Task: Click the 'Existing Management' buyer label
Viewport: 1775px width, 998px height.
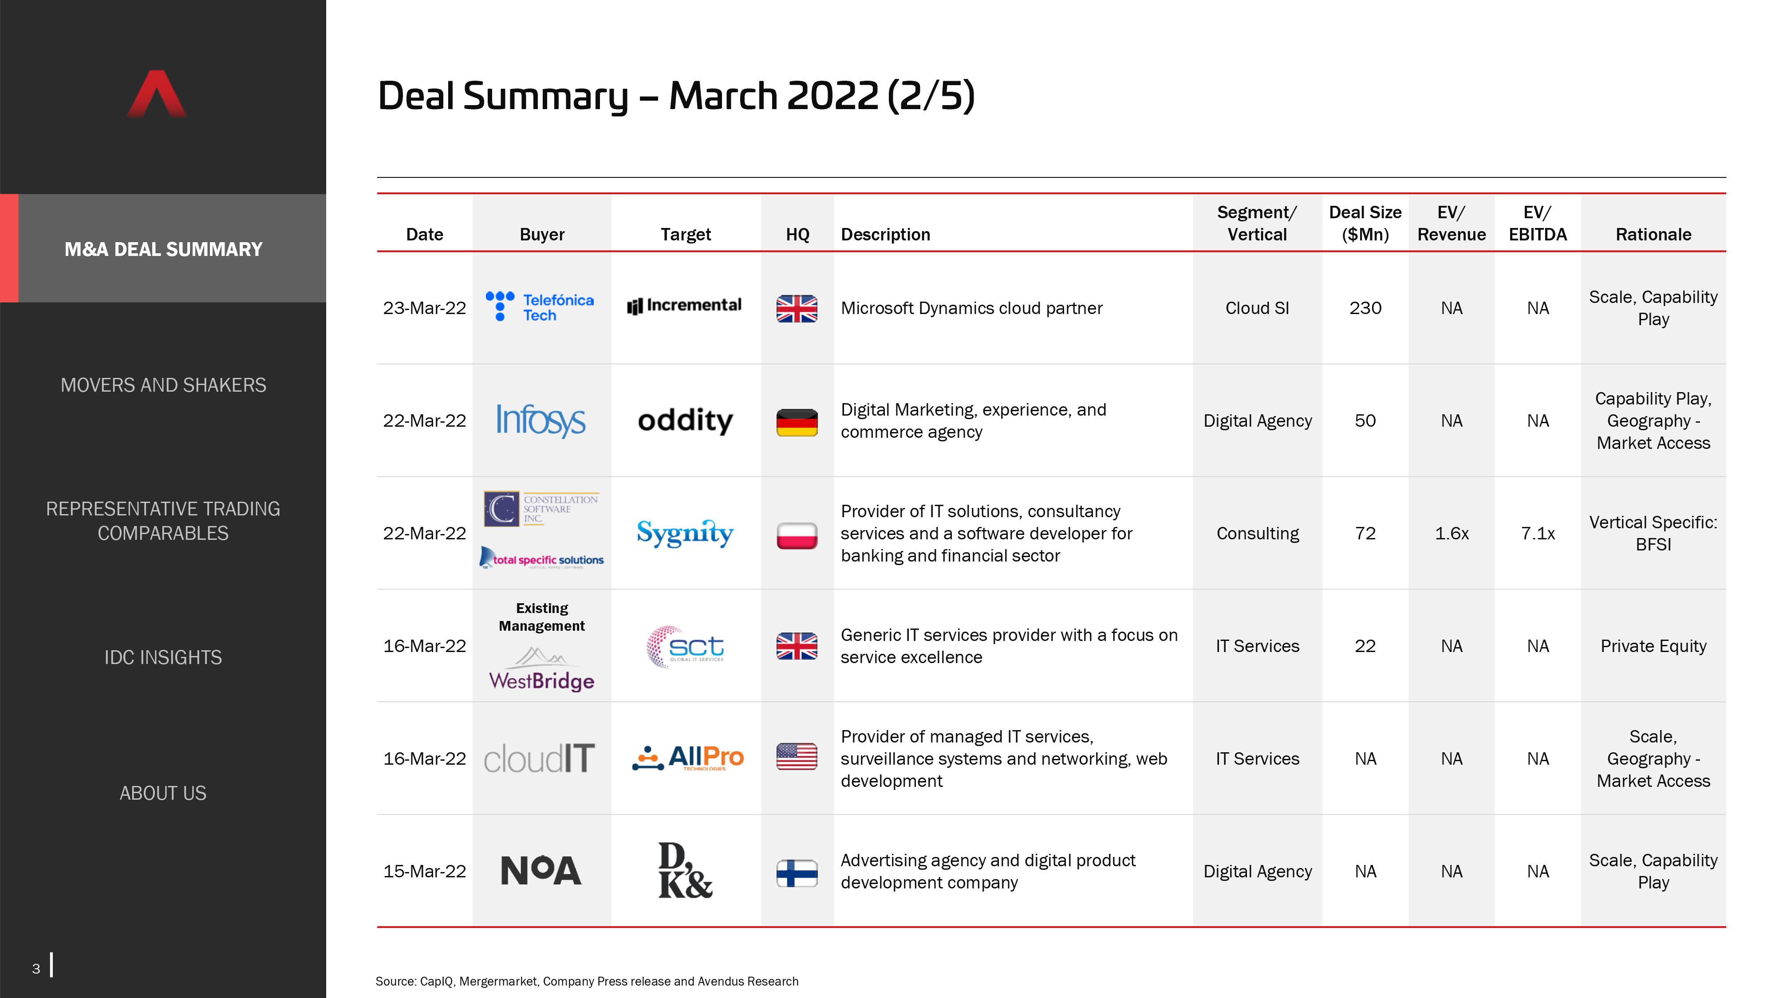Action: [541, 617]
